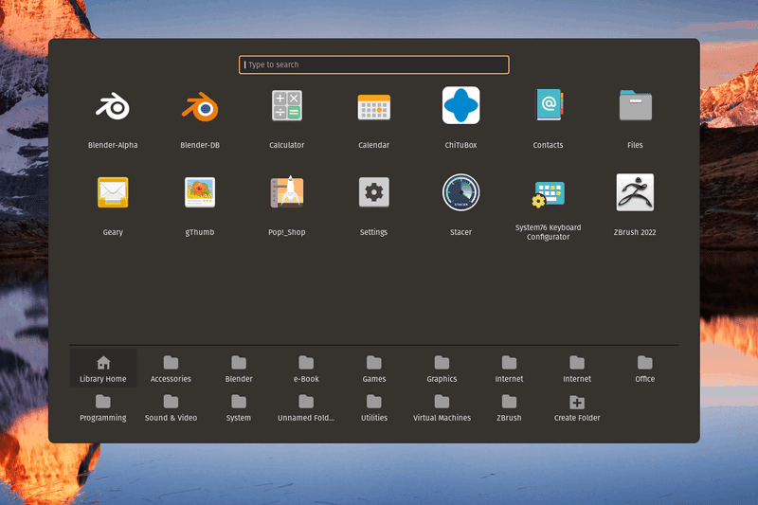Click the Create Folder button
This screenshot has width=758, height=505.
577,407
